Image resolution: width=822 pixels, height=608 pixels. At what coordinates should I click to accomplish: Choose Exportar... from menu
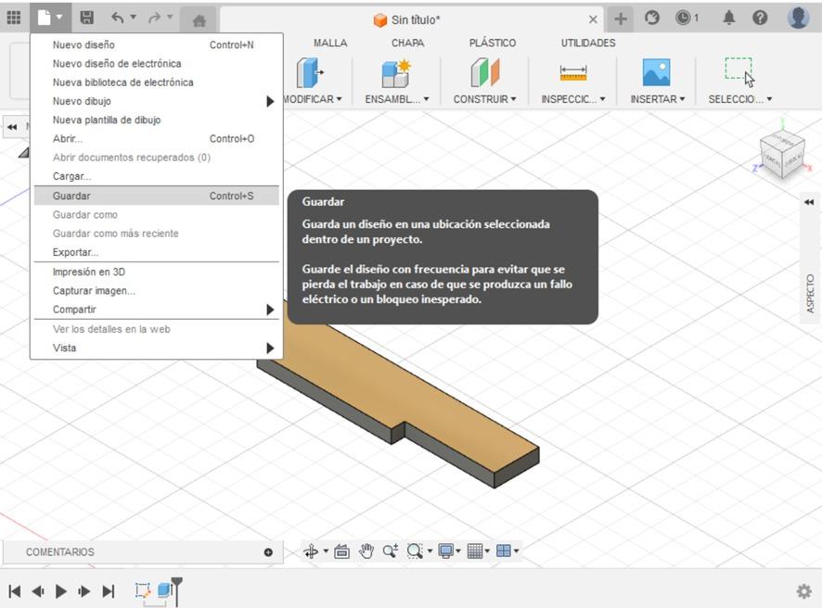[x=156, y=252]
